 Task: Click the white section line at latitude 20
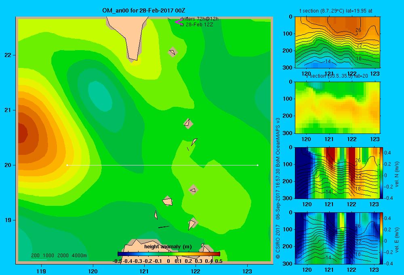(162, 165)
